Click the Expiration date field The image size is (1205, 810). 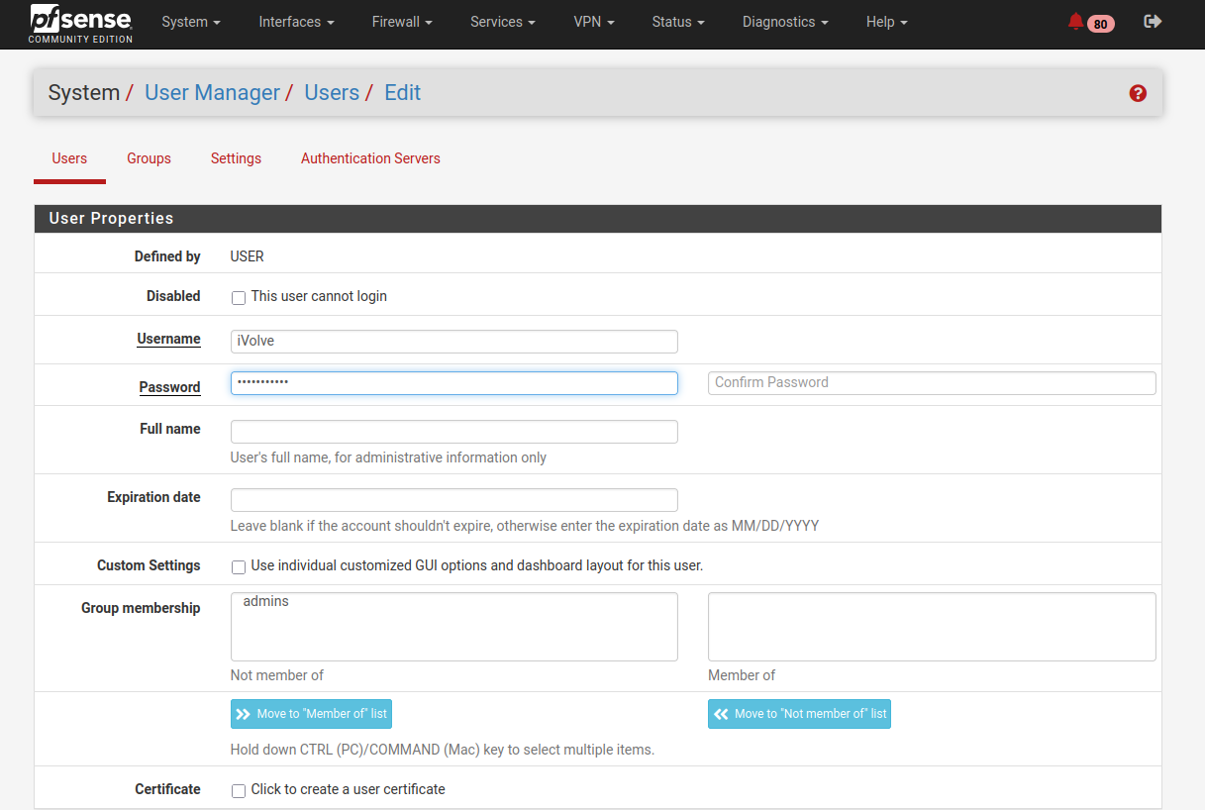[x=454, y=500]
